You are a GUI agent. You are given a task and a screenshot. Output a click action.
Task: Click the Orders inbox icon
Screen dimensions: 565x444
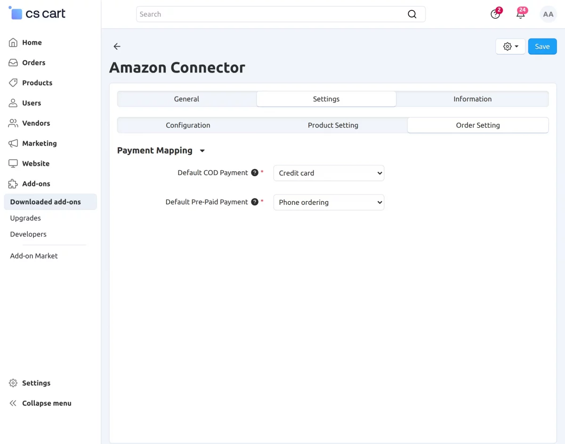tap(13, 63)
